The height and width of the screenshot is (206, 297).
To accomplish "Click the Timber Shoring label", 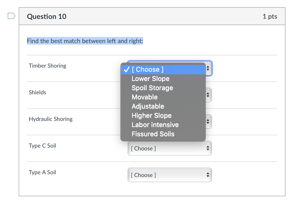I will [48, 66].
